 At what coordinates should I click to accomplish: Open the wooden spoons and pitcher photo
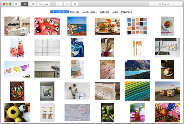click(77, 91)
